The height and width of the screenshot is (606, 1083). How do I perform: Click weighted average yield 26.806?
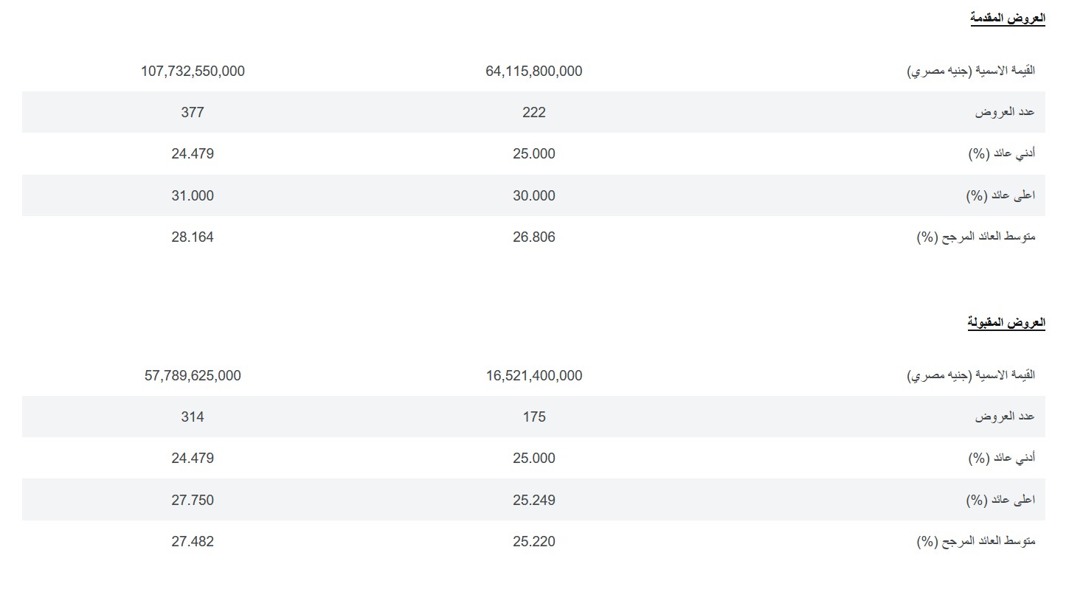(534, 237)
